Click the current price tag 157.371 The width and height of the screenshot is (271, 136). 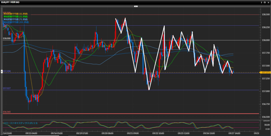coord(265,72)
